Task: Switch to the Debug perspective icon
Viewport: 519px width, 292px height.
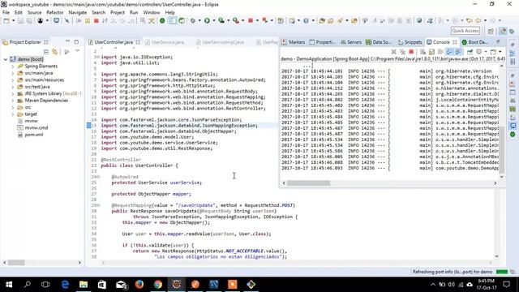Action: 512,31
